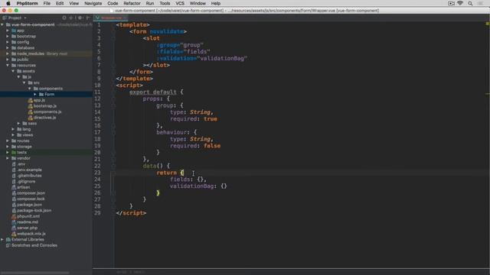Open the Apple menu
Screen dimensions: 490x275
tap(8, 3)
